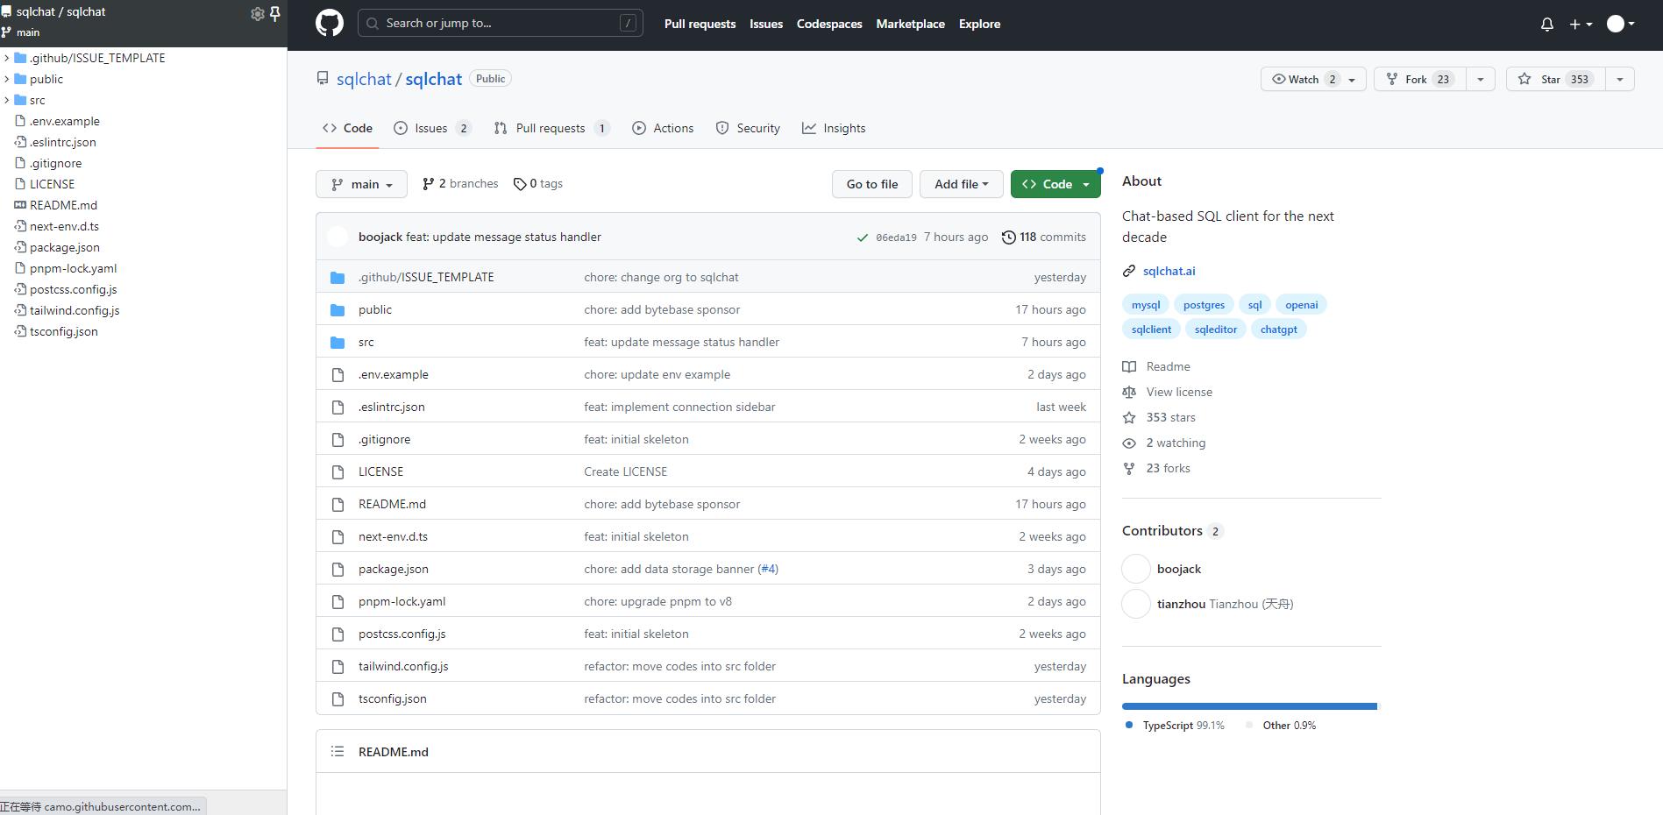Click the README.md book icon in sidebar

point(20,205)
